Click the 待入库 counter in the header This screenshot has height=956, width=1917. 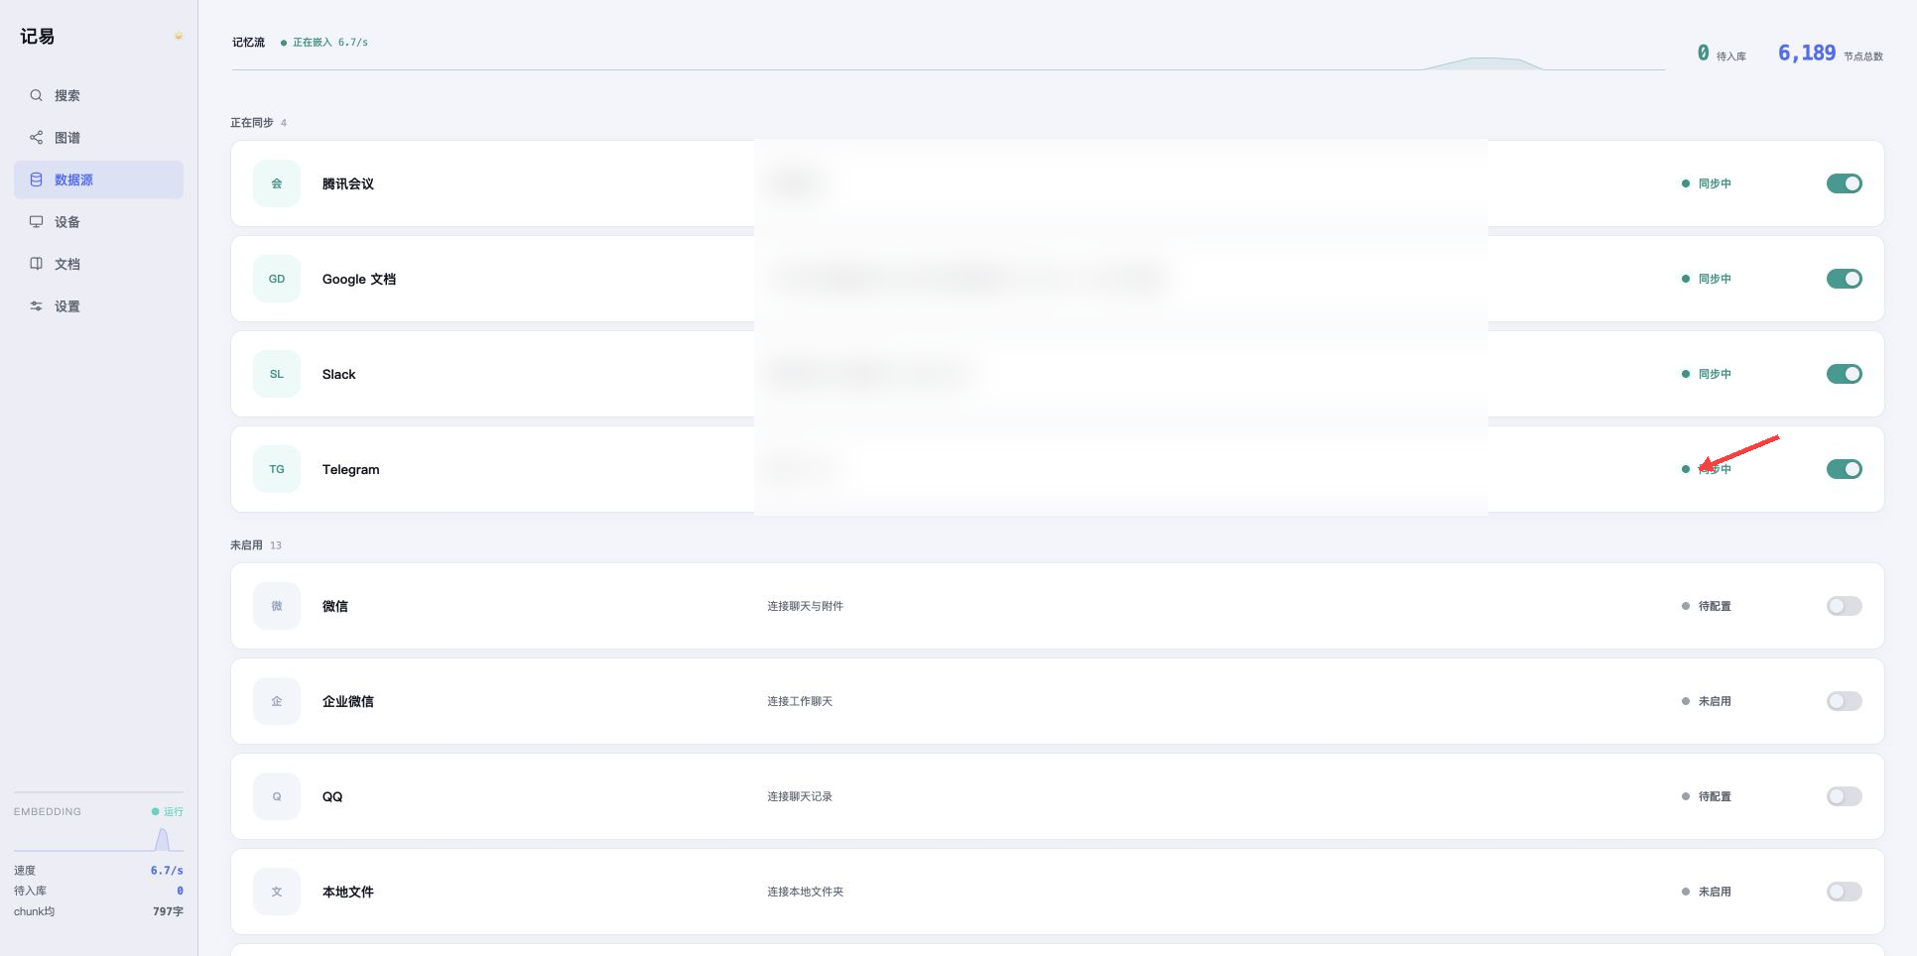(1722, 54)
